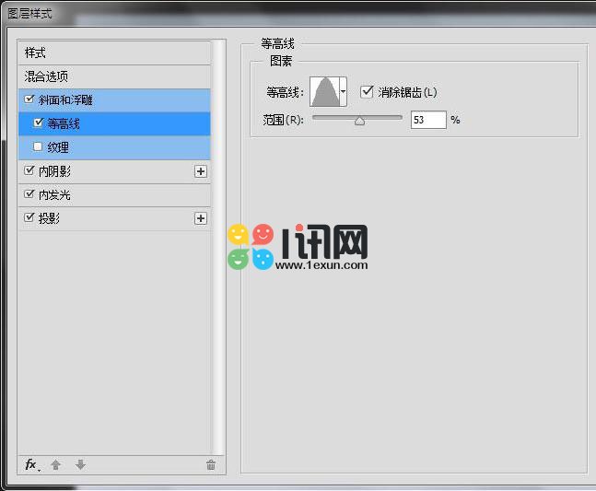Delete effect using the trash icon

tap(211, 464)
